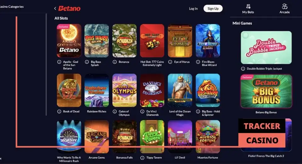Open the Casino Categories menu item

[x=12, y=7]
